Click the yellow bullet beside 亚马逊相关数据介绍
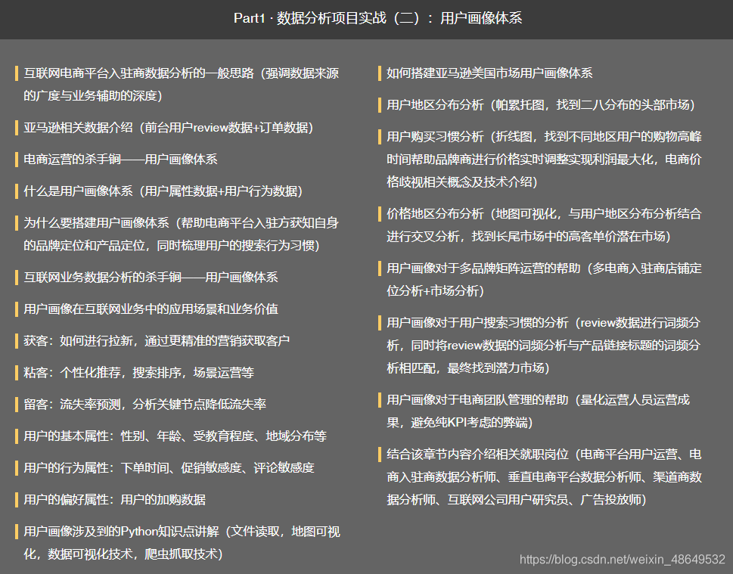The width and height of the screenshot is (733, 574). (15, 128)
